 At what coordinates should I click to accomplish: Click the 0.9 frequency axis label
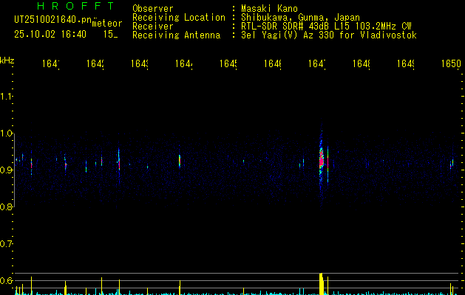6,170
